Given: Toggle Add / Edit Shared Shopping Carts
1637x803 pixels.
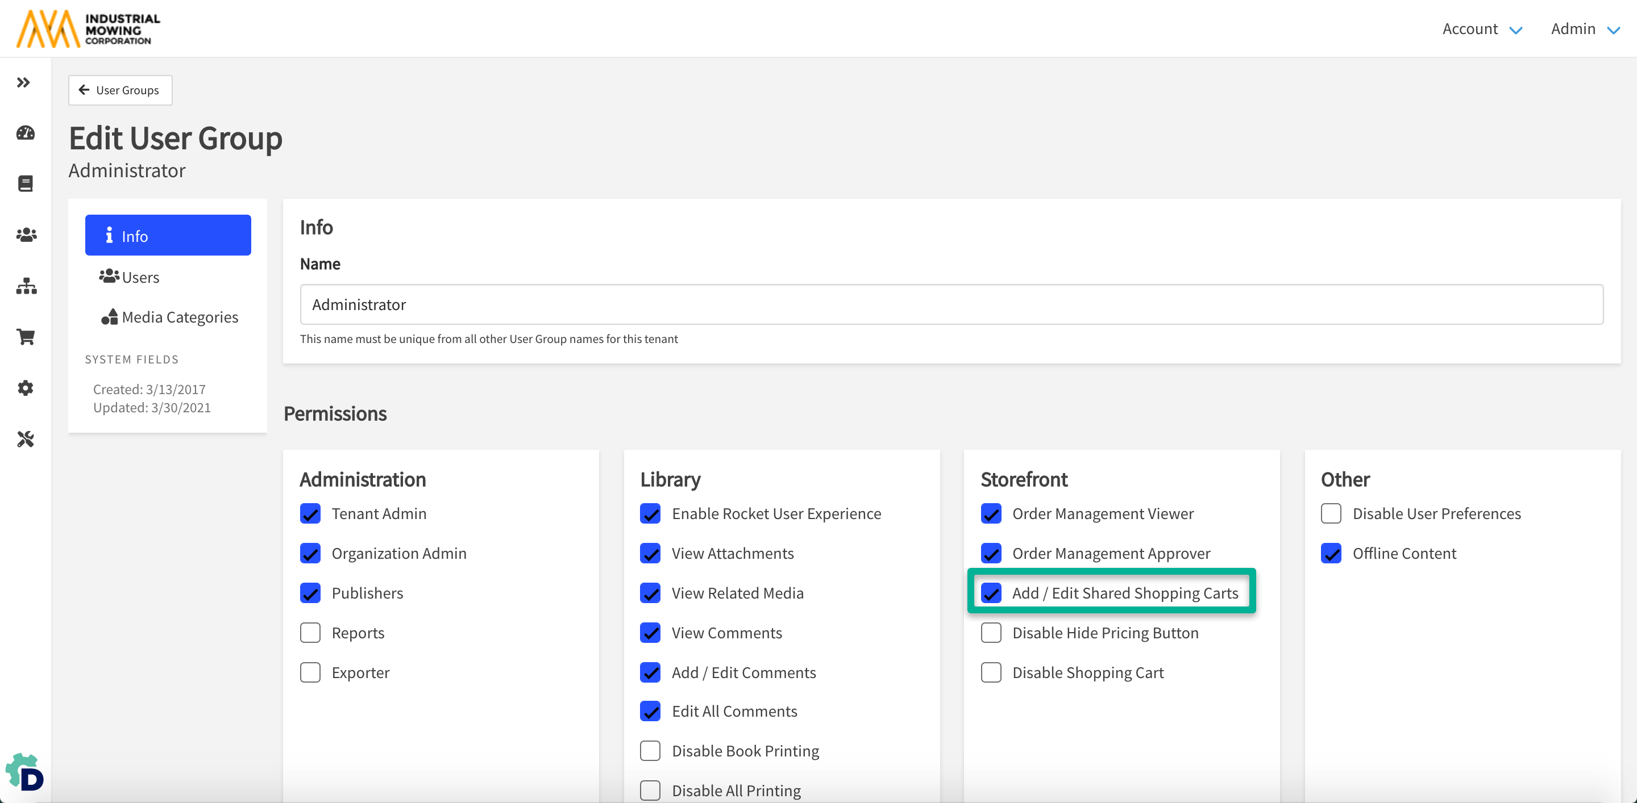Looking at the screenshot, I should 991,593.
